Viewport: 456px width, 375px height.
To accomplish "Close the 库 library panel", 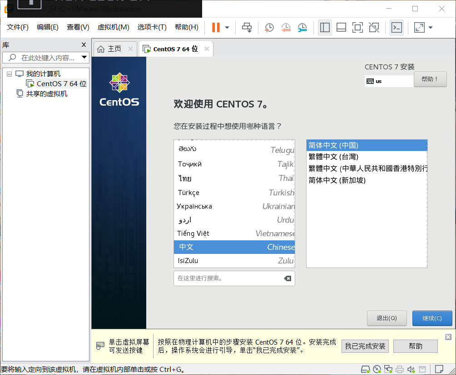I will coord(84,45).
